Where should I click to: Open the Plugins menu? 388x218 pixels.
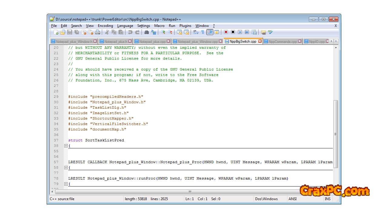(185, 26)
